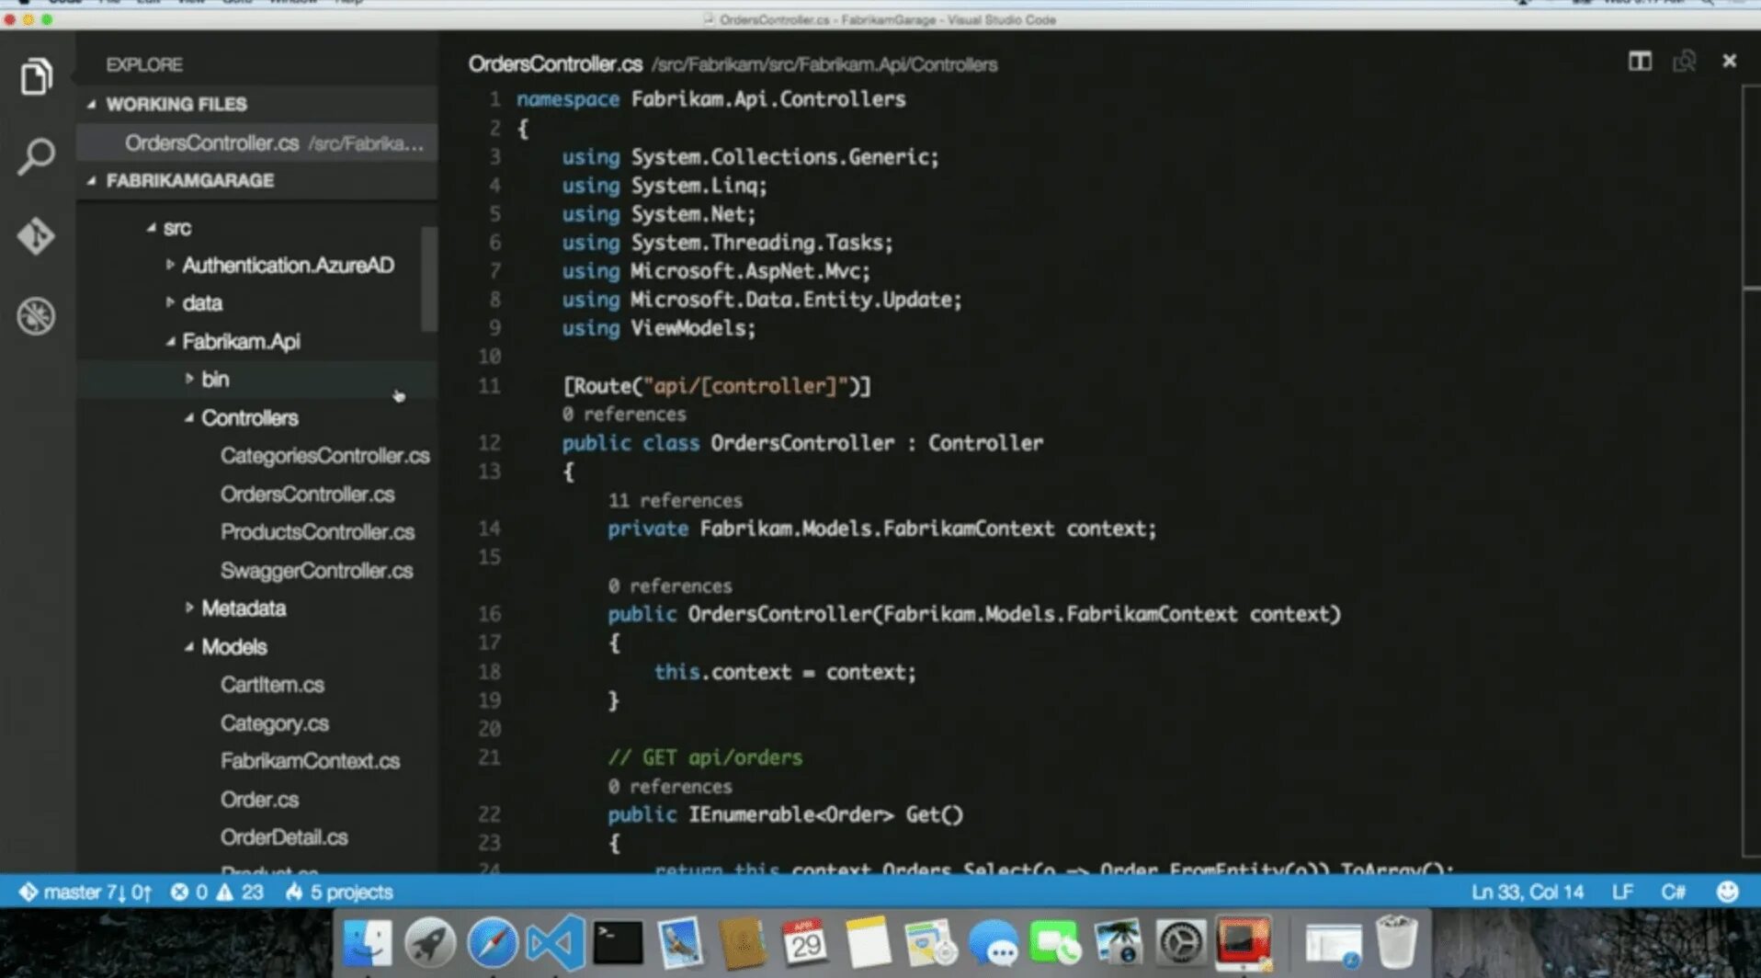Click the flame icon for 5 projects
This screenshot has height=978, width=1761.
pyautogui.click(x=294, y=892)
